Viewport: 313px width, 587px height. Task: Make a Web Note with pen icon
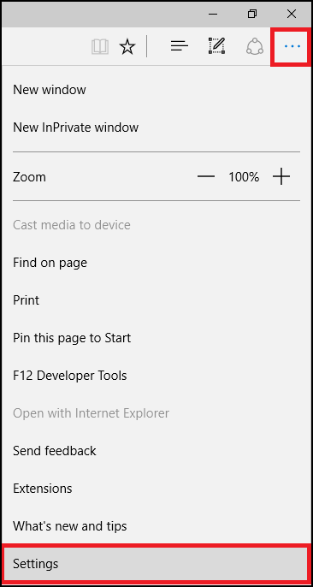(x=216, y=46)
